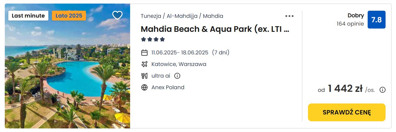396x132 pixels.
Task: Click the 1 442 zł price
Action: (x=345, y=89)
